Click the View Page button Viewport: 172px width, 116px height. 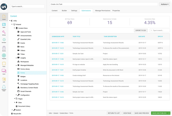(x=127, y=113)
